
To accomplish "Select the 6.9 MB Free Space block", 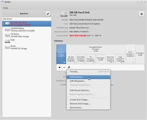I will click(x=100, y=59).
